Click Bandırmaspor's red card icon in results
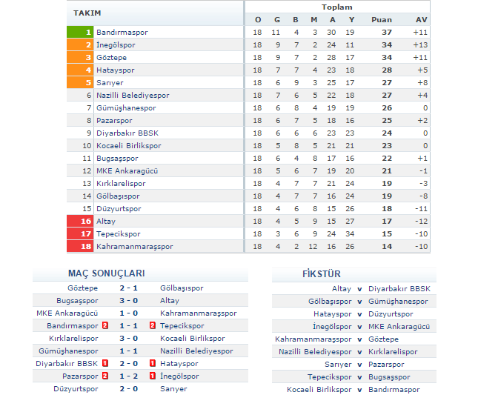This screenshot has width=478, height=395. [x=105, y=326]
